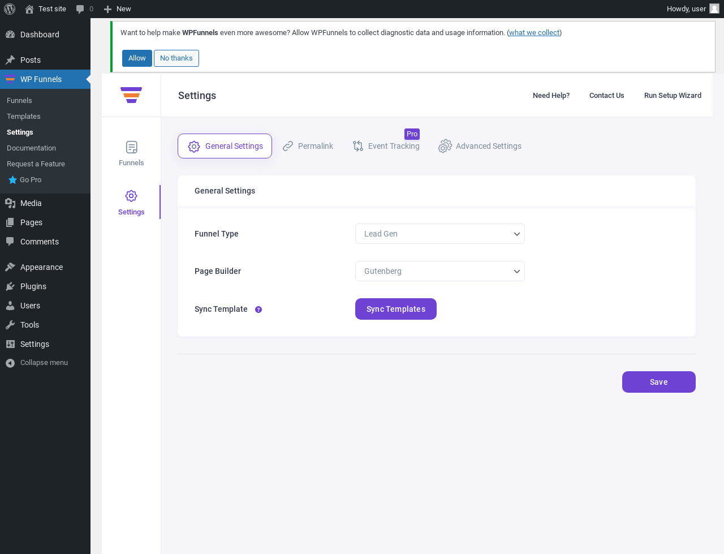Click the General Settings gear icon

click(194, 147)
